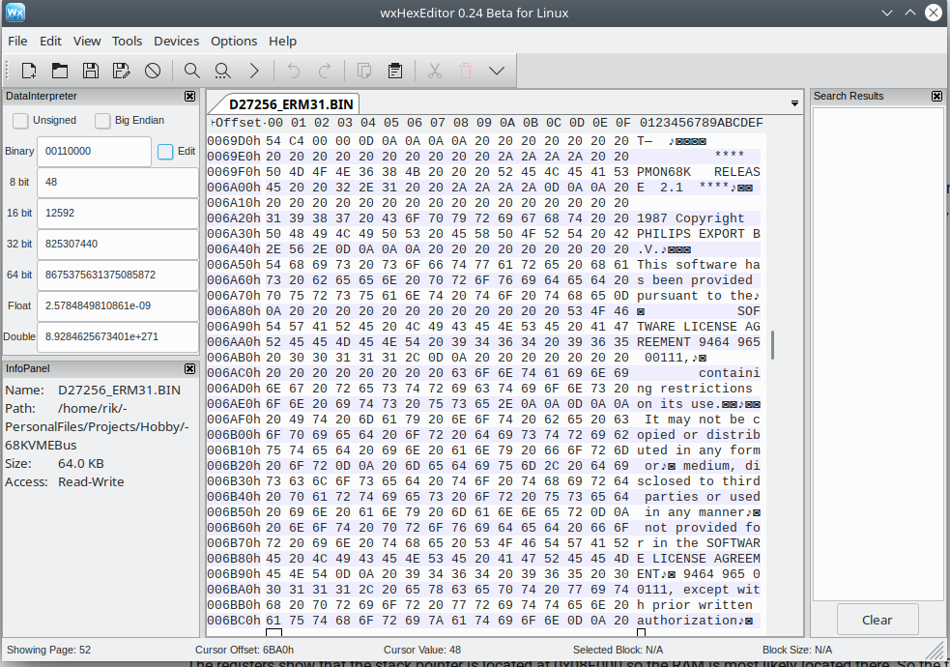
Task: Click the Search Results panel title
Action: pos(849,97)
